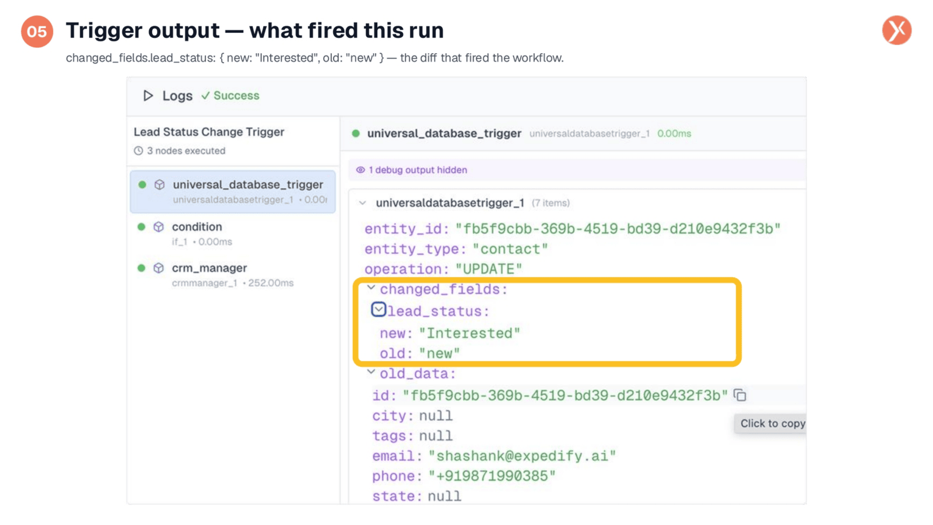This screenshot has width=933, height=525.
Task: Click the green status dot of condition
Action: point(141,227)
